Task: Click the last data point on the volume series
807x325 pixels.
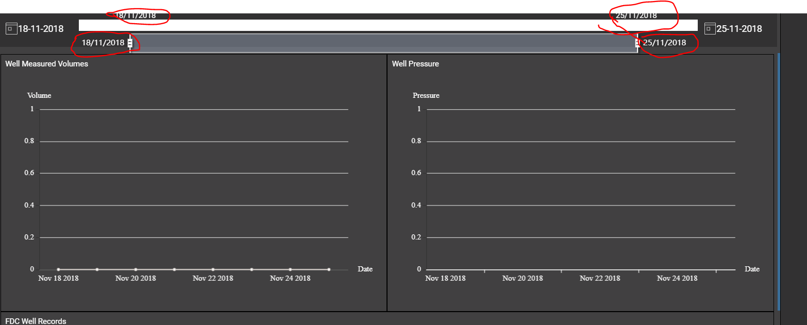Action: point(329,269)
